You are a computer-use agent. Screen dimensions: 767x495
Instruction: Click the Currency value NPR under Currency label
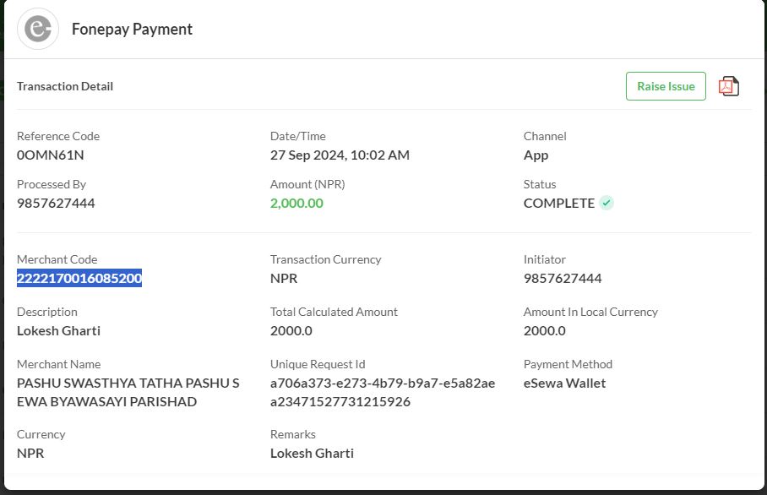(30, 454)
